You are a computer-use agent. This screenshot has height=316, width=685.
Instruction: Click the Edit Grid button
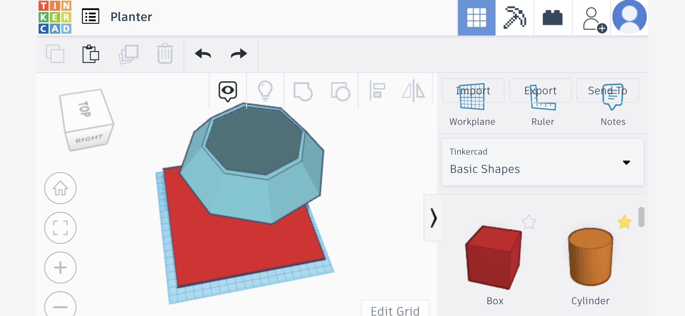pos(395,309)
